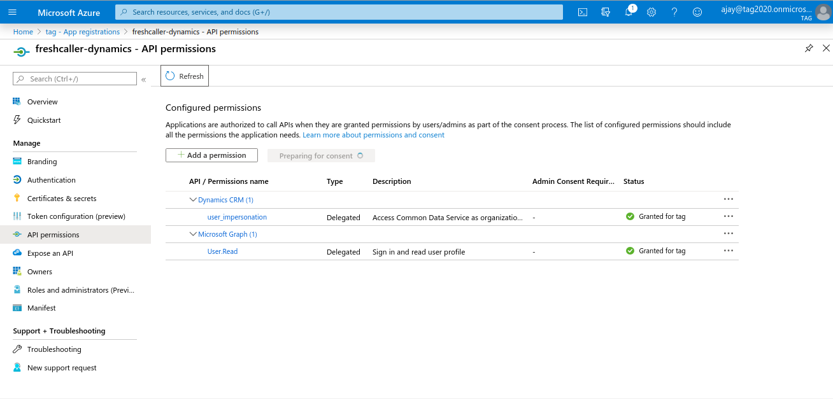
Task: Click the Preparing for consent button
Action: pyautogui.click(x=321, y=156)
